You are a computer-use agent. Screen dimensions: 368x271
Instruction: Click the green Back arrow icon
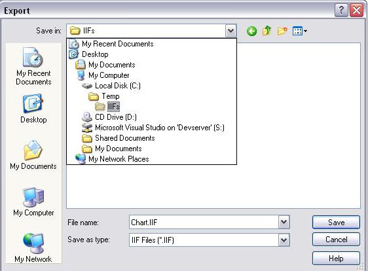pos(251,31)
